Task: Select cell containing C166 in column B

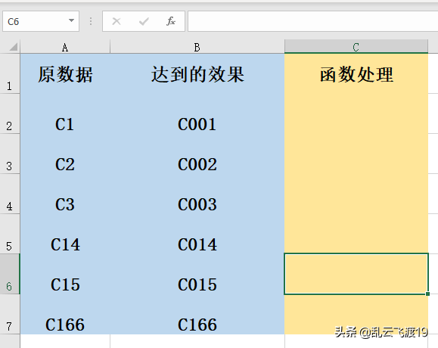Action: (x=197, y=314)
